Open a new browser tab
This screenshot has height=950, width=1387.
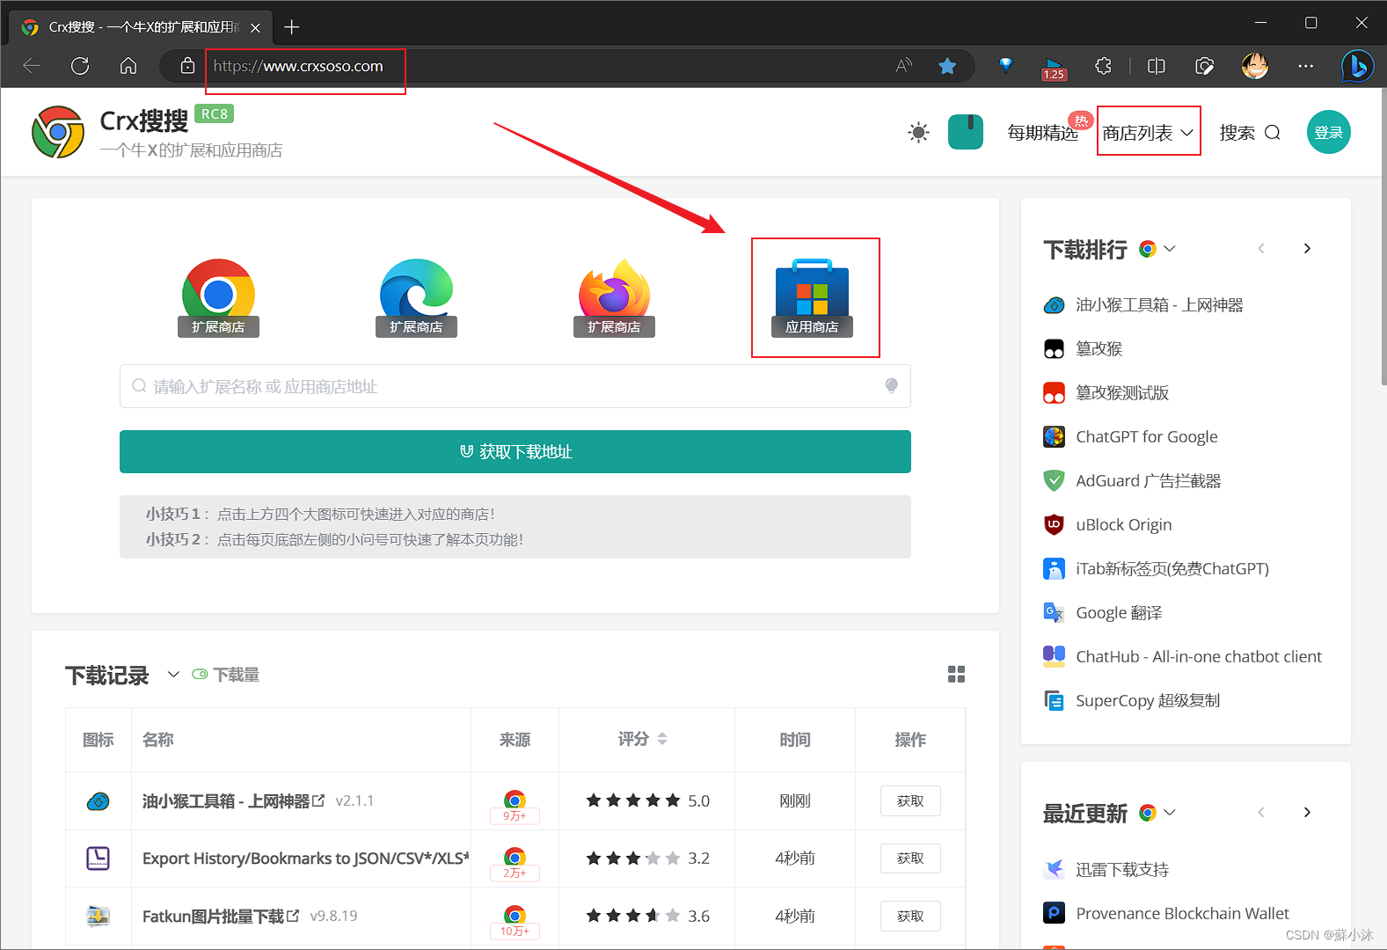click(x=292, y=27)
